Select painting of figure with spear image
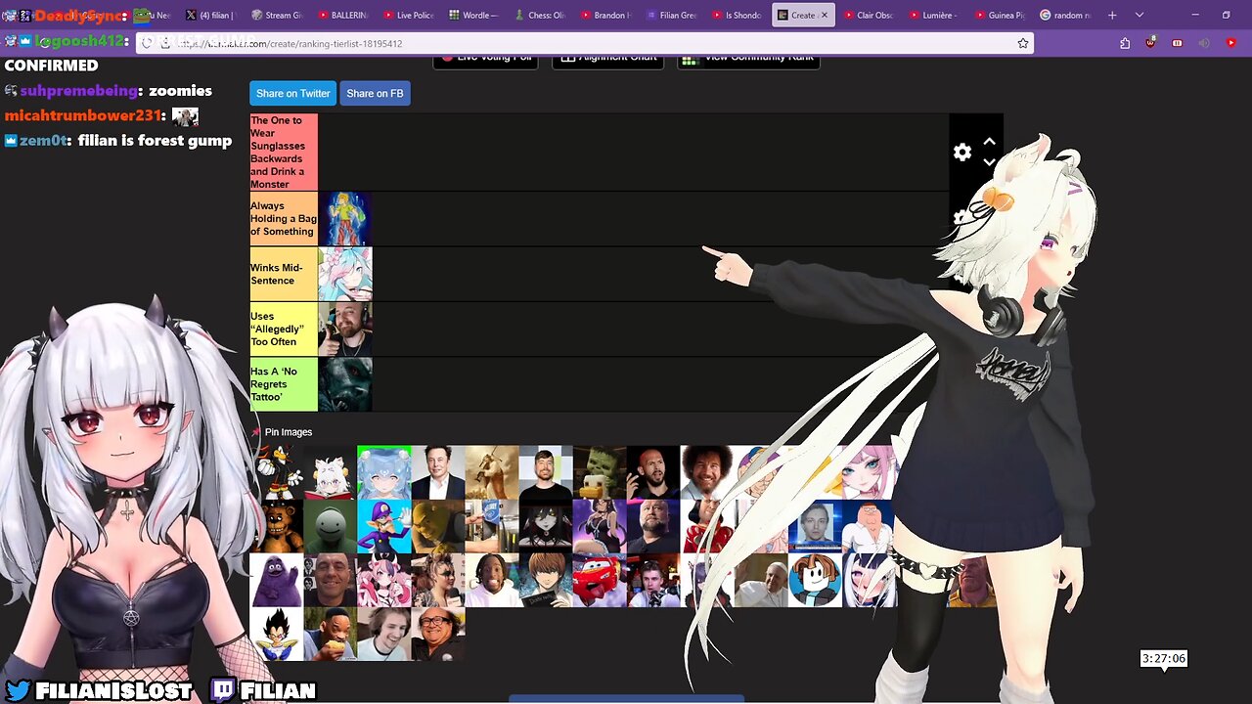This screenshot has width=1252, height=704. 492,472
